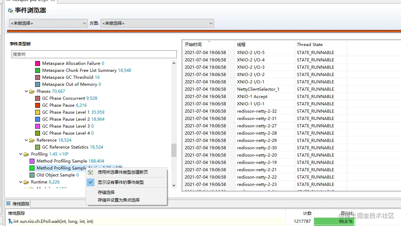The width and height of the screenshot is (401, 226).
Task: Collapse the Profiling tree node
Action: click(21, 154)
